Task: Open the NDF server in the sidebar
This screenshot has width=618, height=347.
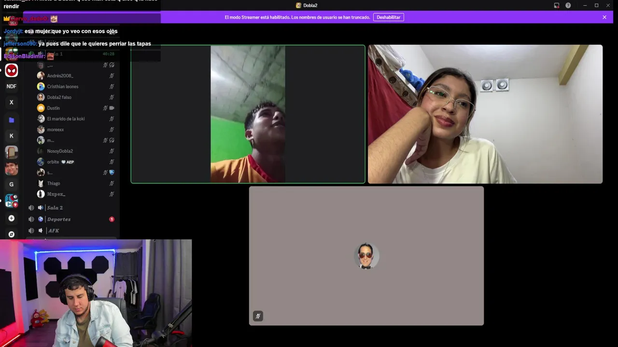Action: [12, 86]
